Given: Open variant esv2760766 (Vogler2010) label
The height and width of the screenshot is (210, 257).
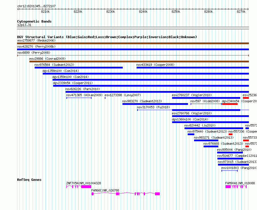Looking at the screenshot, I should pyautogui.click(x=192, y=113).
